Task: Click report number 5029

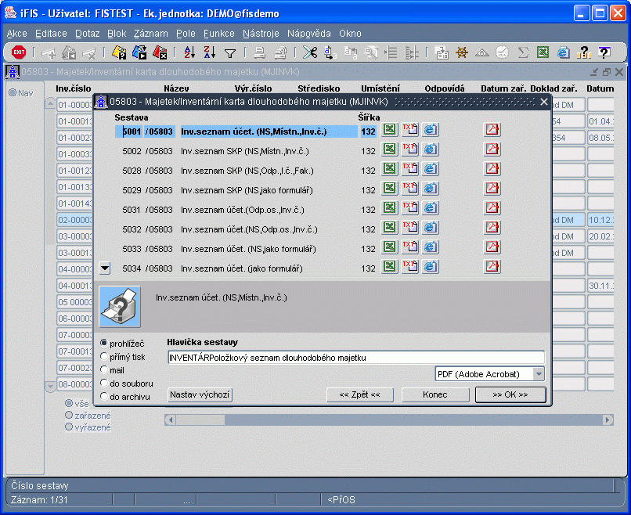Action: point(132,190)
